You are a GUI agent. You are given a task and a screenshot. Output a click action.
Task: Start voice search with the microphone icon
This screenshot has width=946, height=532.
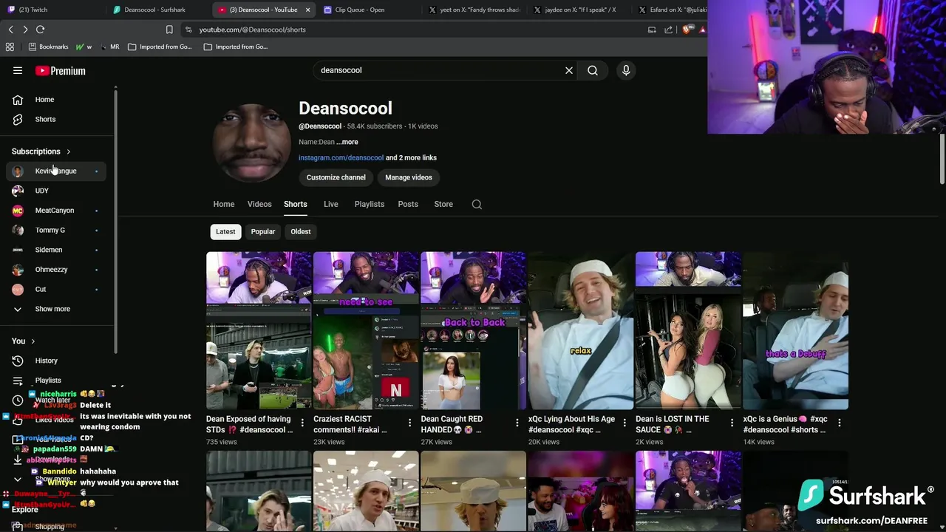(x=626, y=70)
